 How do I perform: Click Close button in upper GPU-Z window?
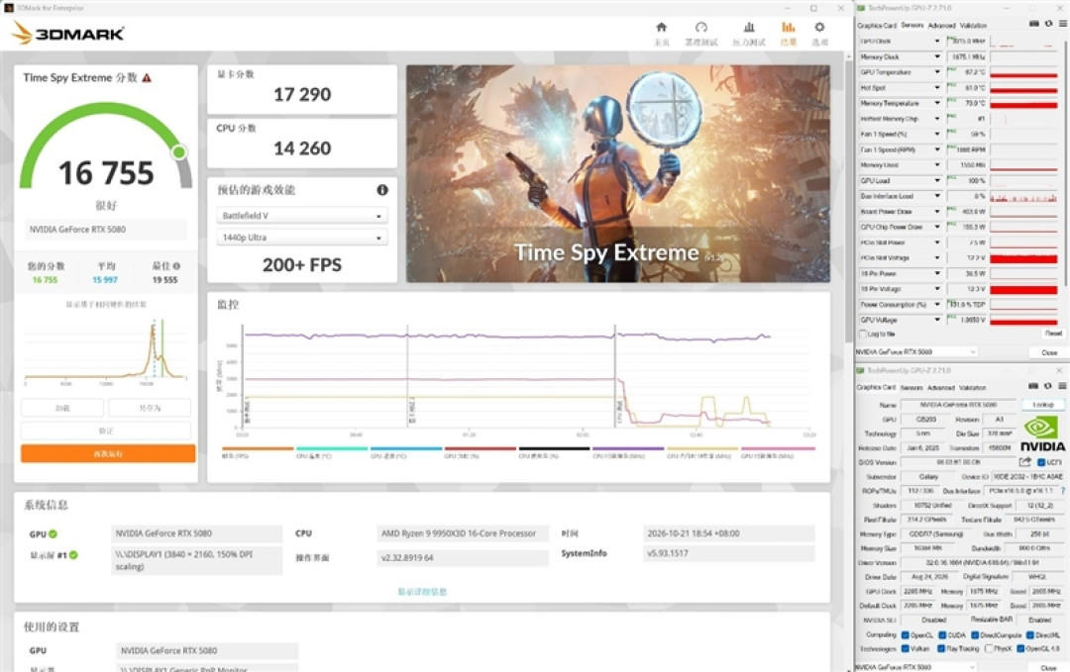(1049, 352)
